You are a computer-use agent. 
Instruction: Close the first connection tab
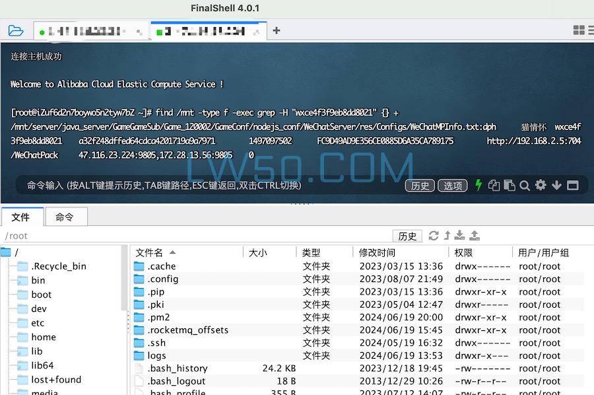click(139, 32)
